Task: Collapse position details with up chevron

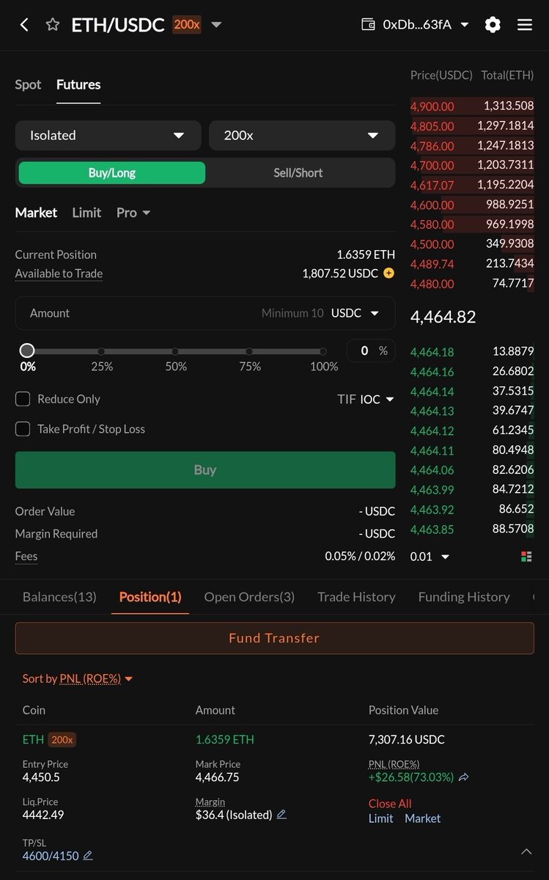Action: coord(526,851)
